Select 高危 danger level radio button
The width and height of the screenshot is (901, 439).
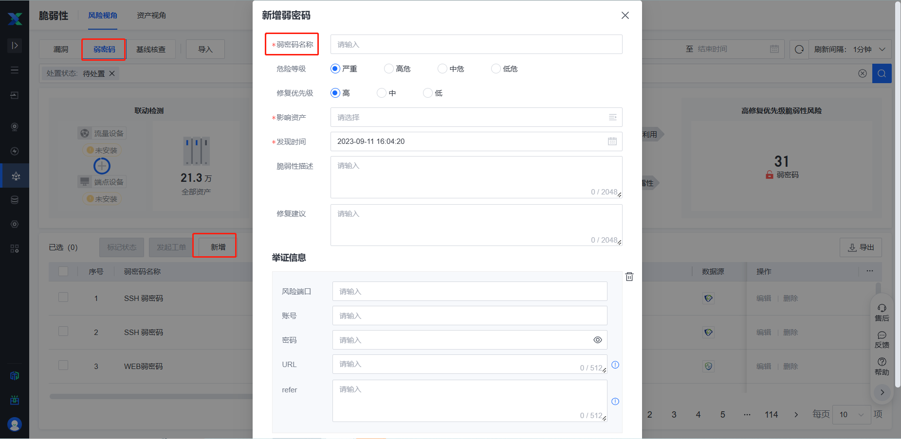(x=388, y=69)
